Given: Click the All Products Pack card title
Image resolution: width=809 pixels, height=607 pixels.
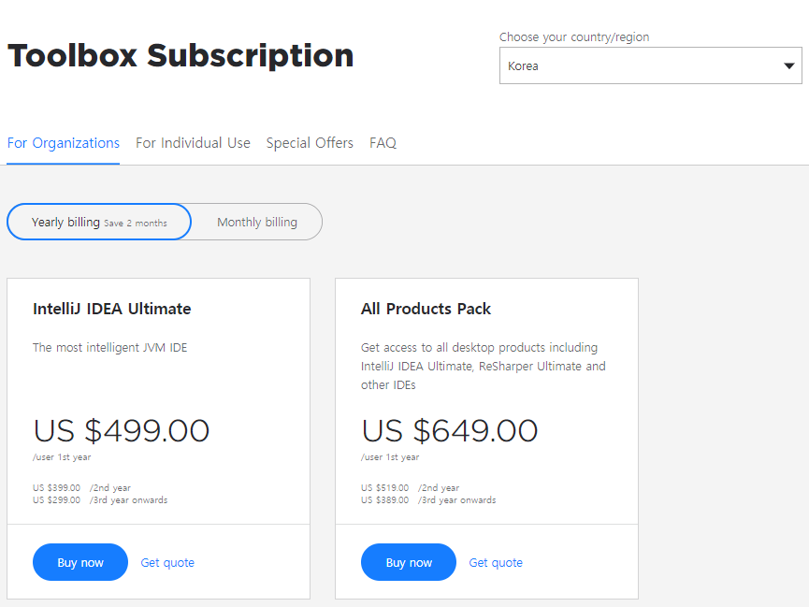Looking at the screenshot, I should 426,309.
